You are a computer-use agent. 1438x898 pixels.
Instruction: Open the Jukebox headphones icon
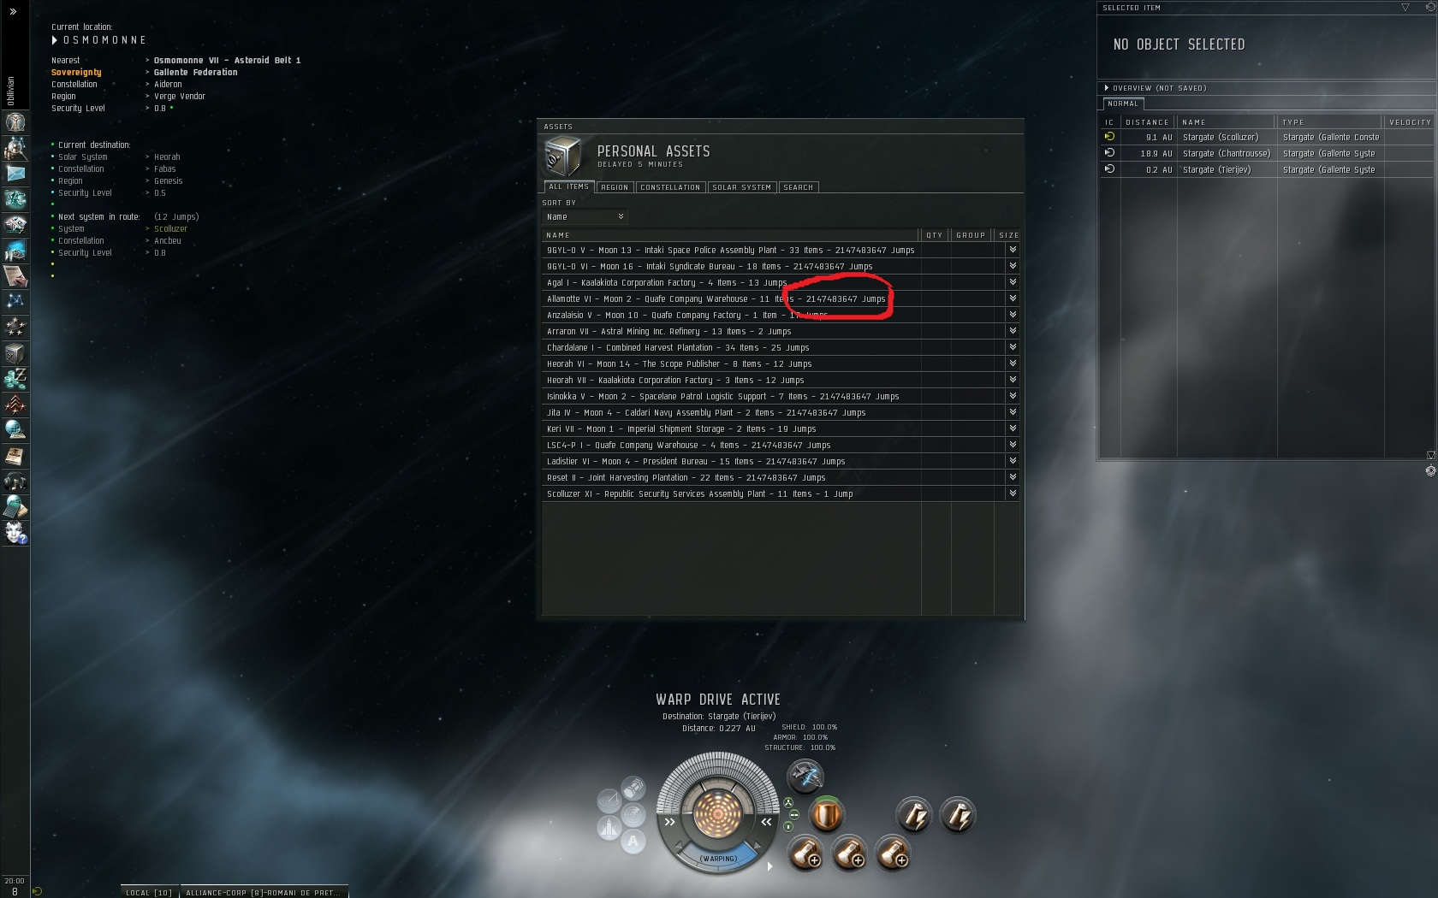coord(15,481)
